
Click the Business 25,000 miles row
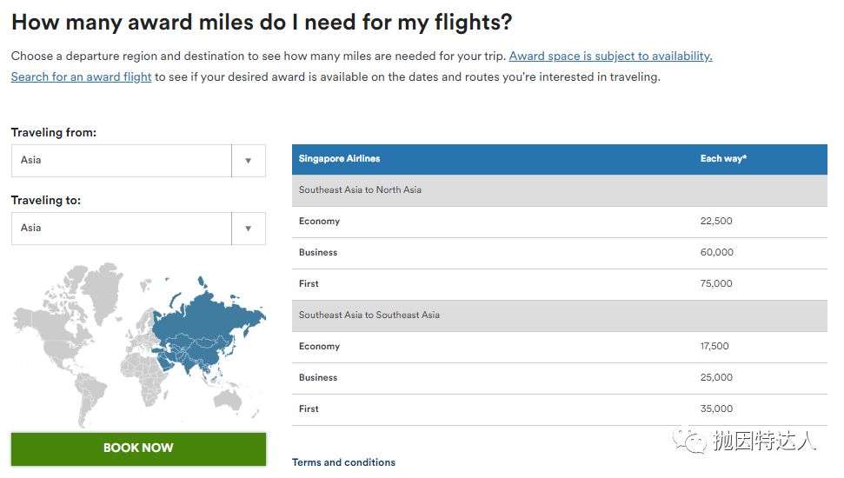559,378
